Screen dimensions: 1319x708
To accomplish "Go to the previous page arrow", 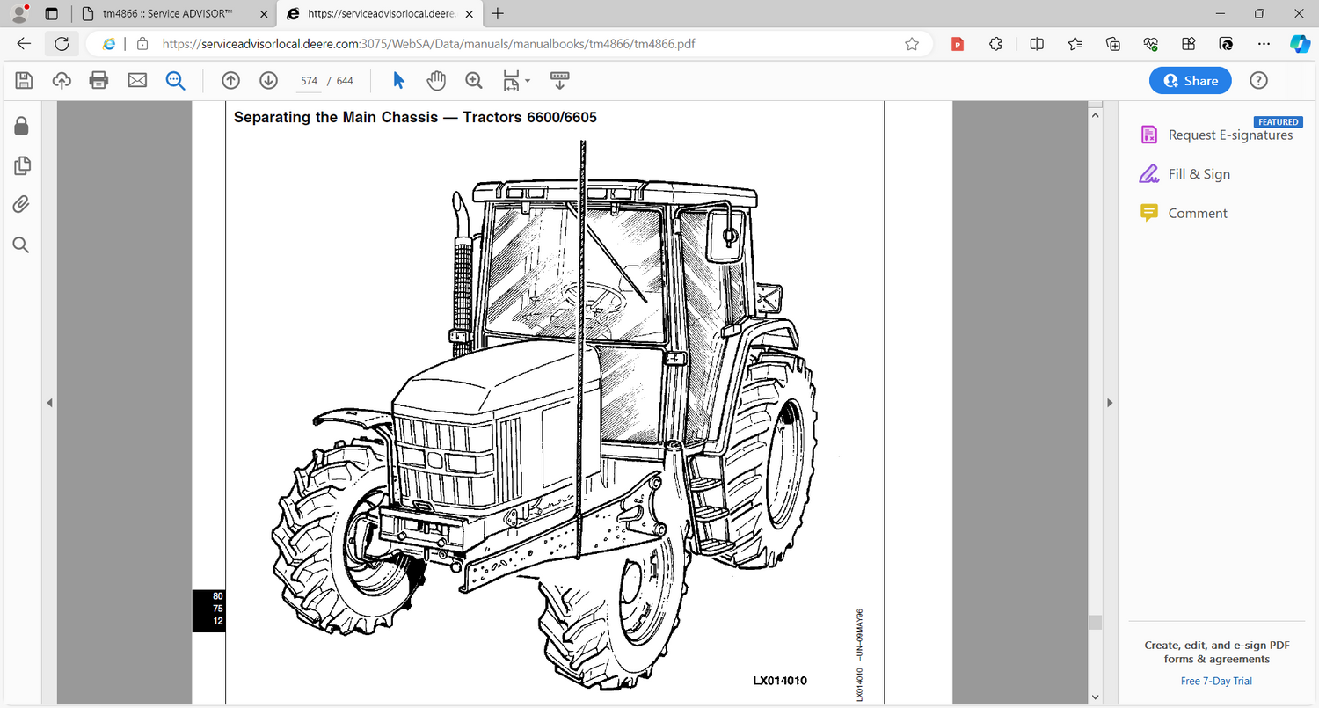I will point(230,81).
